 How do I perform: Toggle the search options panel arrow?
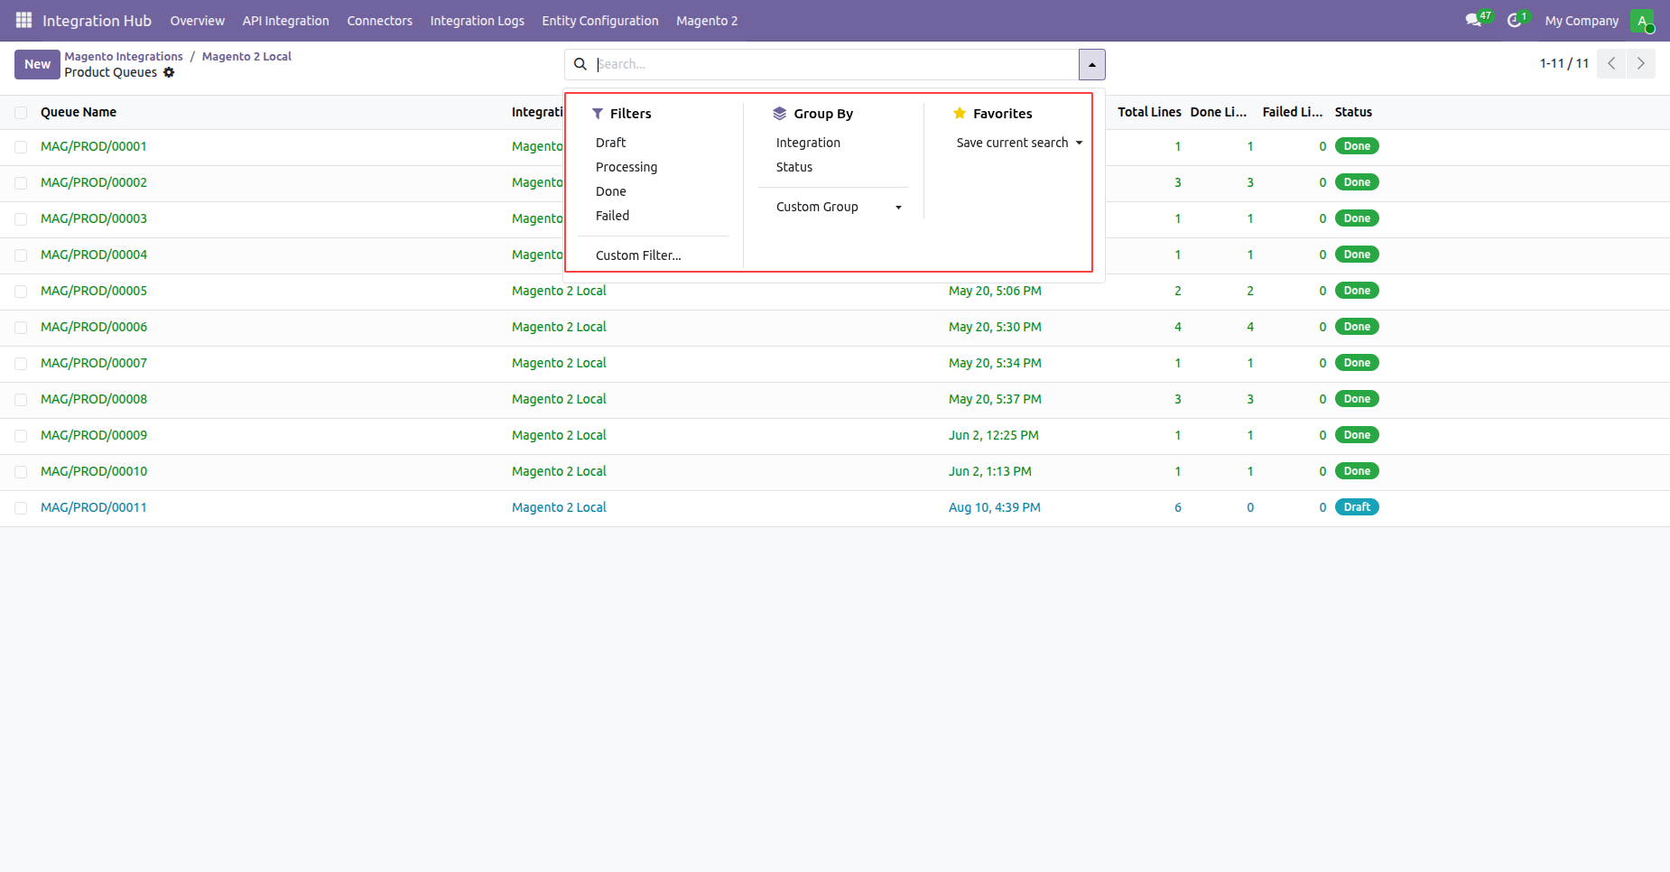(1091, 64)
